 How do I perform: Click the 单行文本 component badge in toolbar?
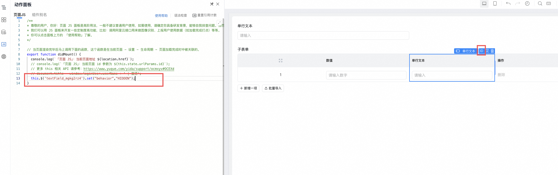point(466,51)
